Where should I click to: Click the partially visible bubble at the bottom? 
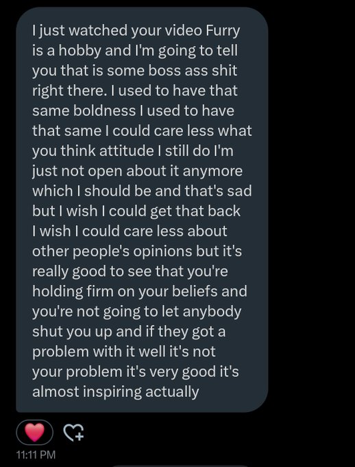click(x=180, y=466)
